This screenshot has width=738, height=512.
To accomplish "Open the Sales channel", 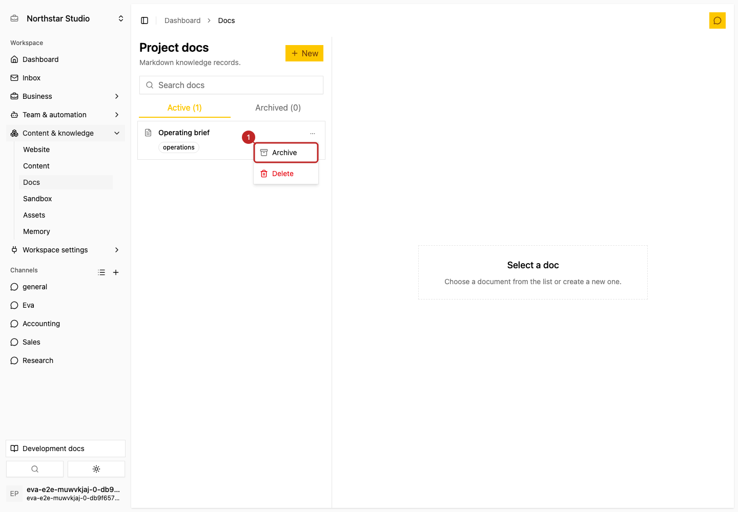I will tap(66, 342).
